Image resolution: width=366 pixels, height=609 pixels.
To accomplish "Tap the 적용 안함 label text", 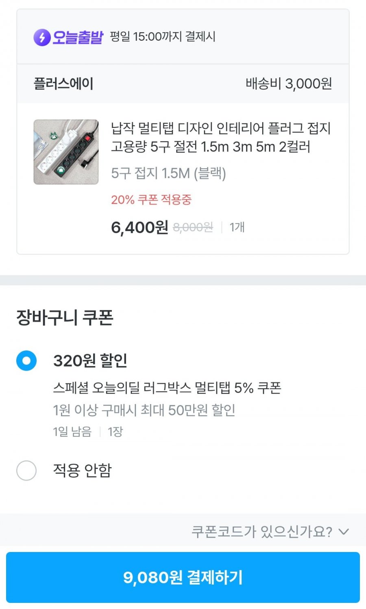I will tap(83, 470).
